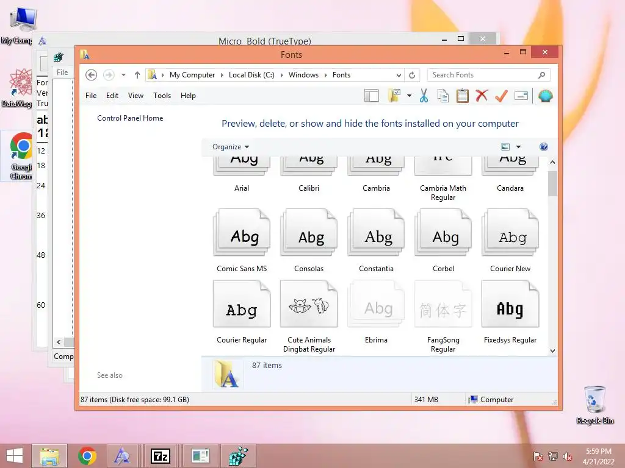Click the Paste clipboard toolbar icon
Viewport: 625px width, 468px height.
[x=463, y=96]
